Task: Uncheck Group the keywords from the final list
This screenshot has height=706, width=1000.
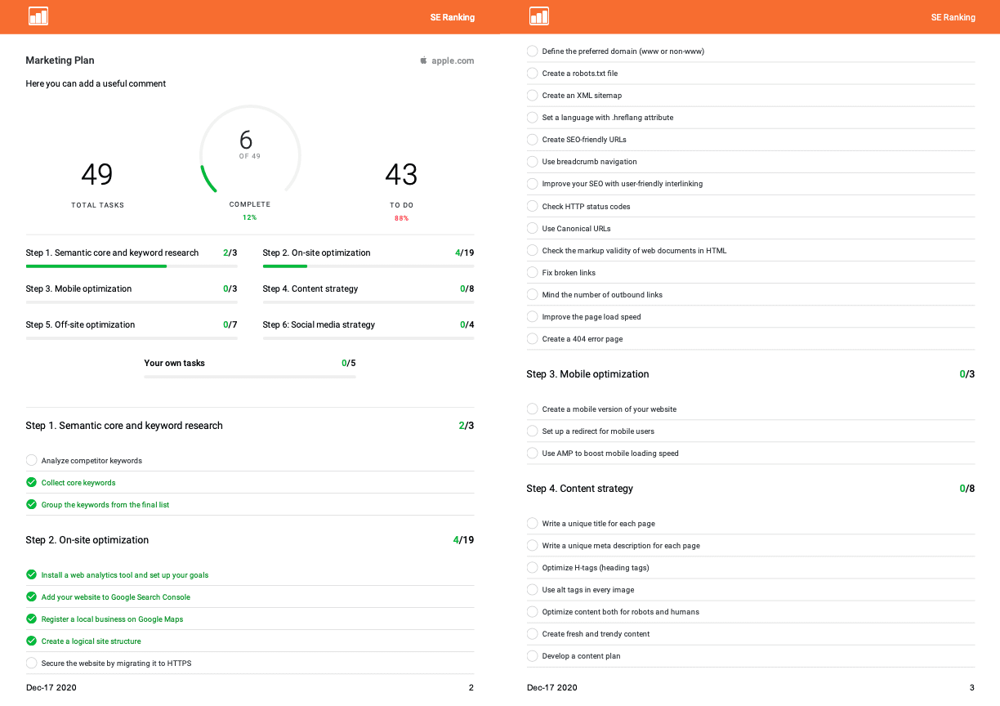Action: [x=32, y=504]
